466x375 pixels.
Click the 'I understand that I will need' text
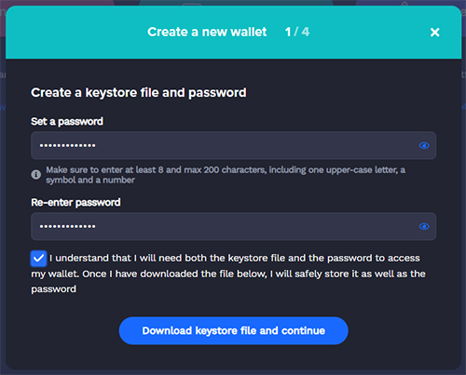click(x=116, y=258)
